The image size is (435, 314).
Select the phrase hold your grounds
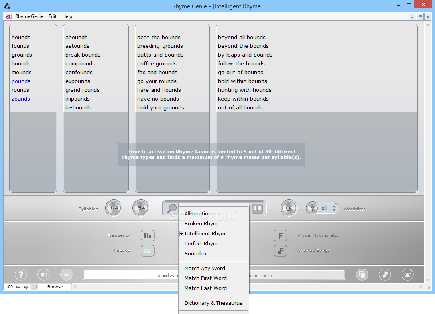160,107
